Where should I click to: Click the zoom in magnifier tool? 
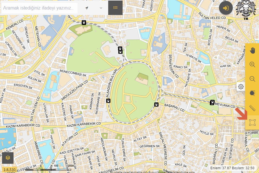tap(252, 65)
